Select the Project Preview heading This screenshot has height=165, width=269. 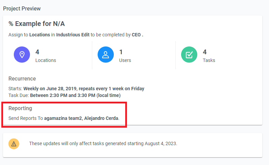click(x=22, y=8)
